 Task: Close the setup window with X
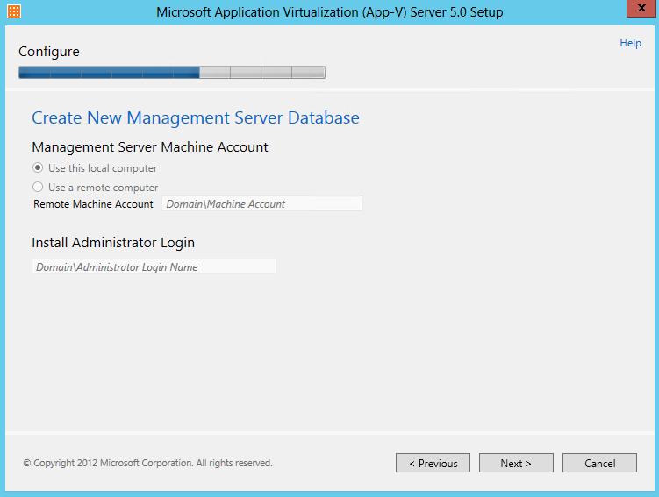pyautogui.click(x=641, y=9)
